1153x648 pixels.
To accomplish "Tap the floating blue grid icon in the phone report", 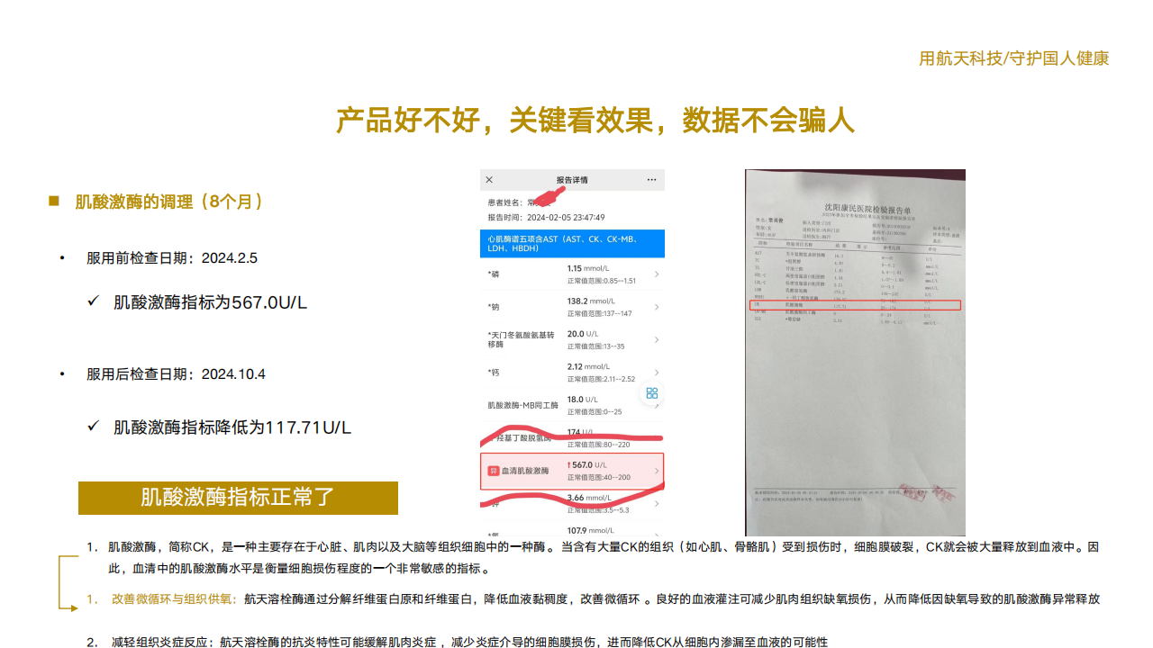I will point(651,393).
